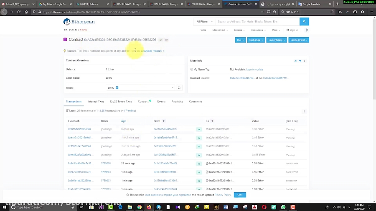Open Firefox from the taskbar
Image resolution: width=376 pixels, height=211 pixels.
[149, 207]
